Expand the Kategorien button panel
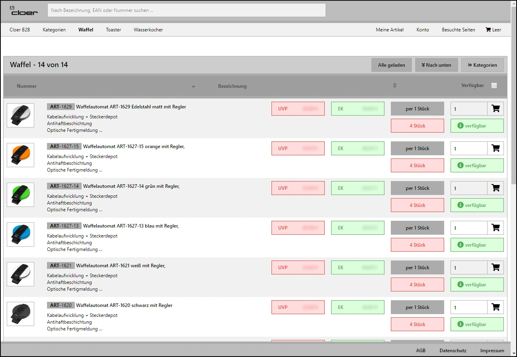Viewport: 517px width, 357px height. pyautogui.click(x=482, y=65)
